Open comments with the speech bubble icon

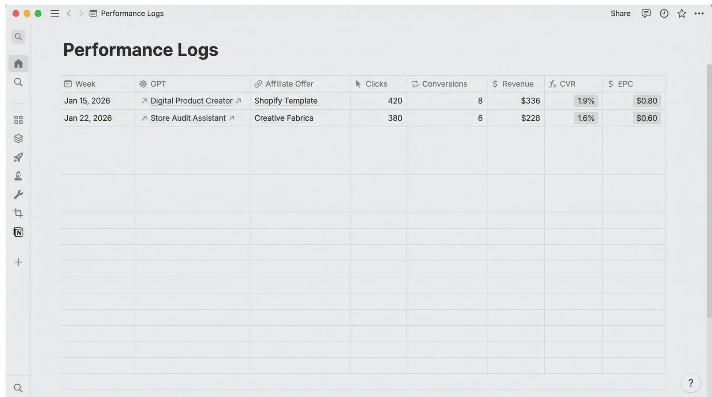pyautogui.click(x=646, y=13)
